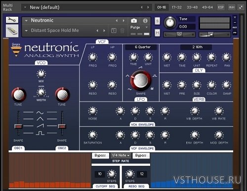Take a snapshot with the camera icon
This screenshot has width=247, height=191.
click(x=134, y=21)
